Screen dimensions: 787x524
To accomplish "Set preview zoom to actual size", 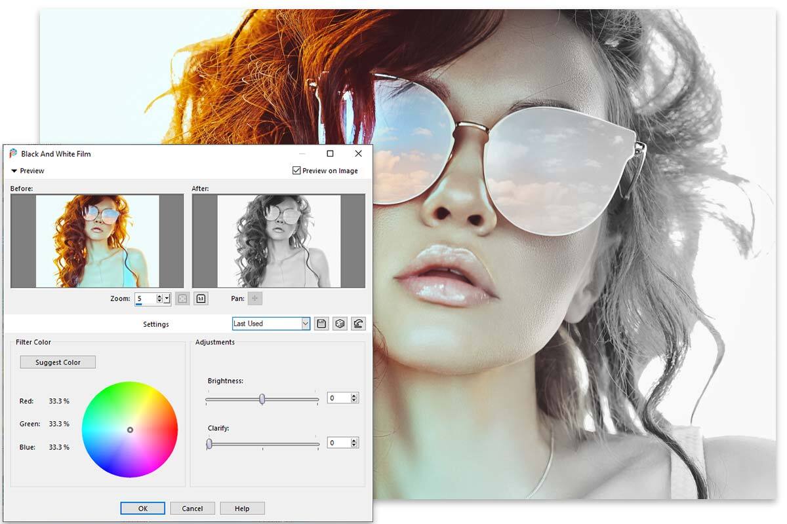I will point(201,298).
